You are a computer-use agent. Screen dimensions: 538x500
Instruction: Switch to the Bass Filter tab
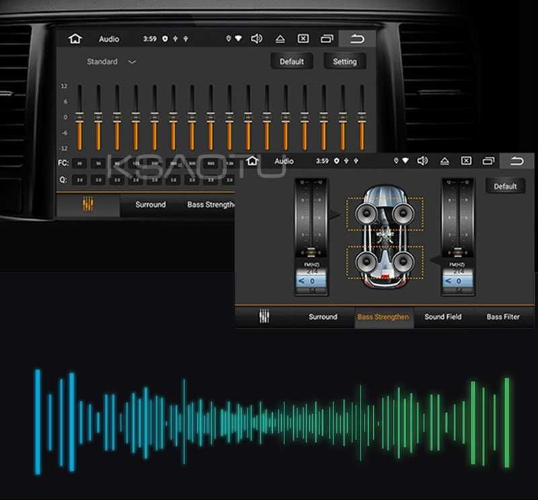tap(503, 316)
